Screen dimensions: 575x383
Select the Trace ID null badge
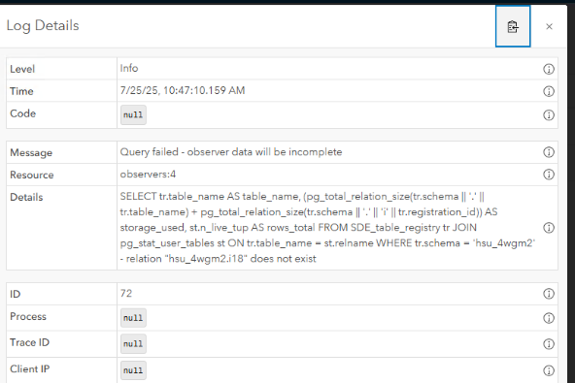point(133,344)
